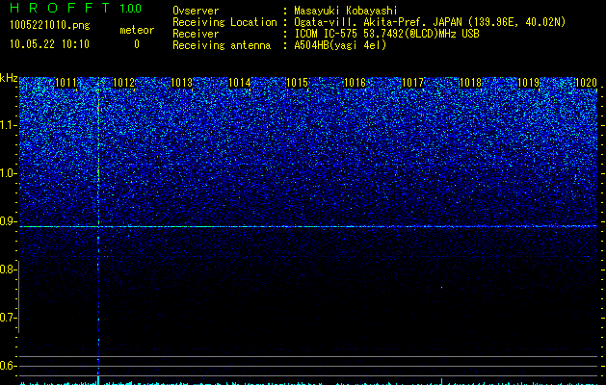Click the 0.7 frequency axis label

tap(8, 318)
